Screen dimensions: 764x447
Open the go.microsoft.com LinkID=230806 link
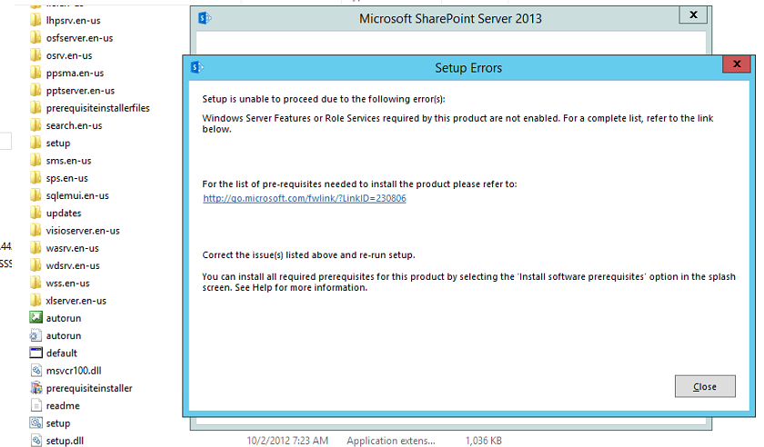(305, 198)
